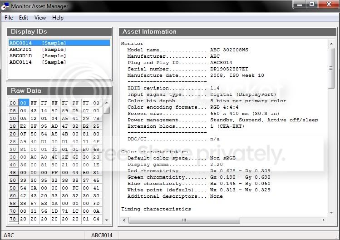Click the Asset Information panel header
340x240 pixels.
point(228,32)
